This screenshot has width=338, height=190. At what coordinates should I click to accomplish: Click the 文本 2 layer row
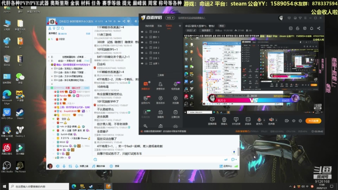tap(161, 47)
